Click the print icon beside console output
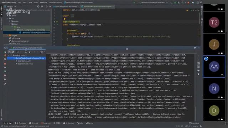Image resolution: width=228 pixels, height=128 pixels. [x=198, y=70]
